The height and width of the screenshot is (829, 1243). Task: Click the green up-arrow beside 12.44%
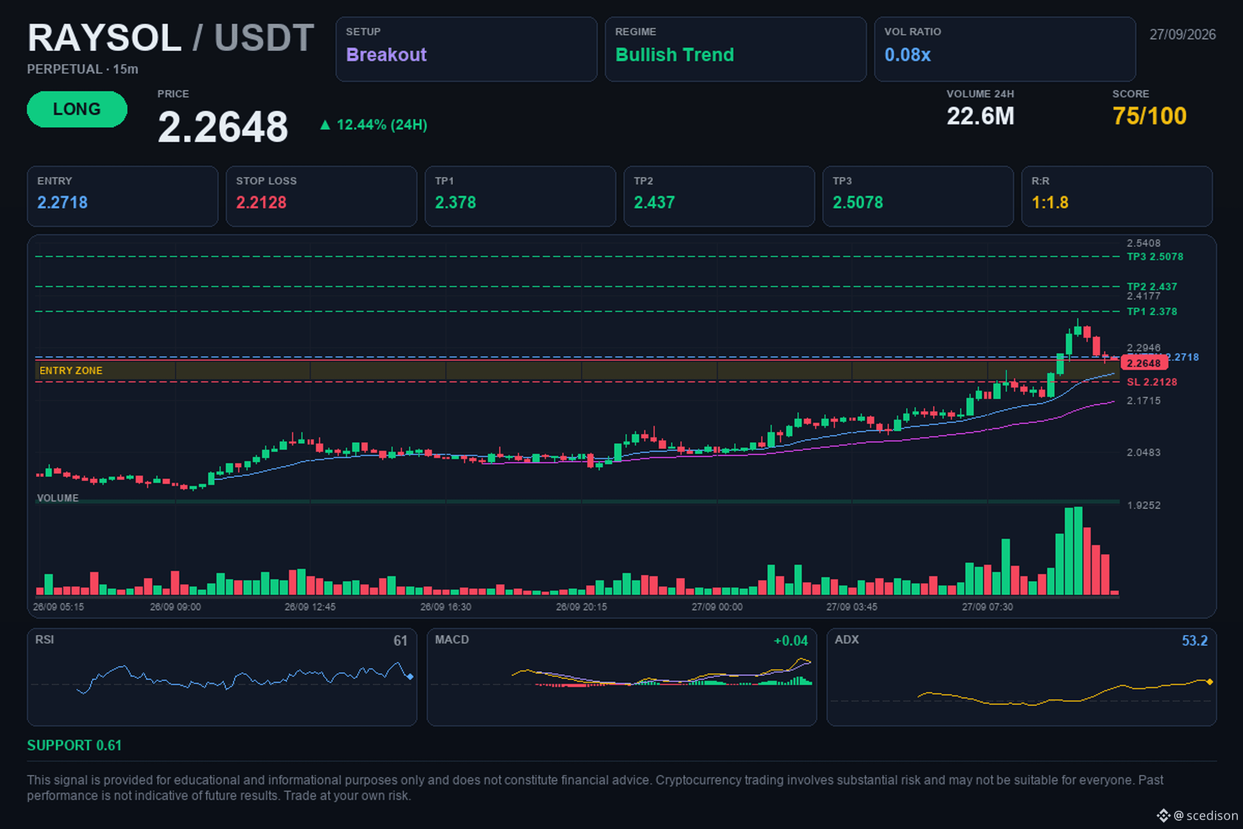(325, 125)
